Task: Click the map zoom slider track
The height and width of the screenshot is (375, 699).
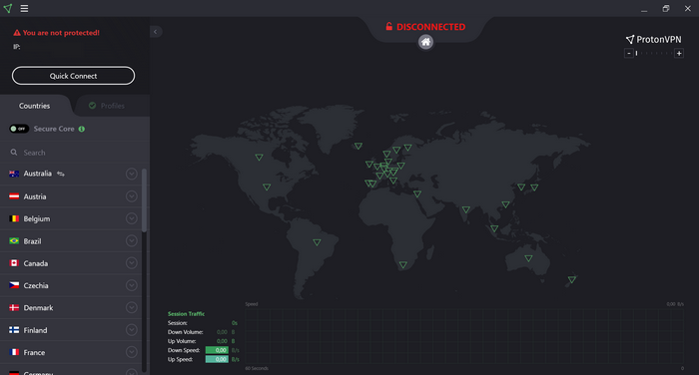Action: [x=654, y=54]
